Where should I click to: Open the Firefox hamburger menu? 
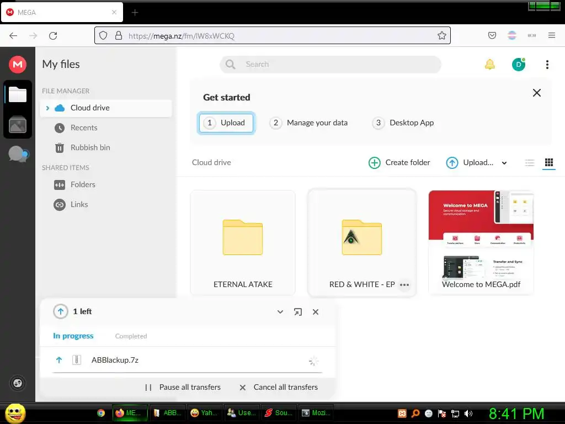pos(551,35)
